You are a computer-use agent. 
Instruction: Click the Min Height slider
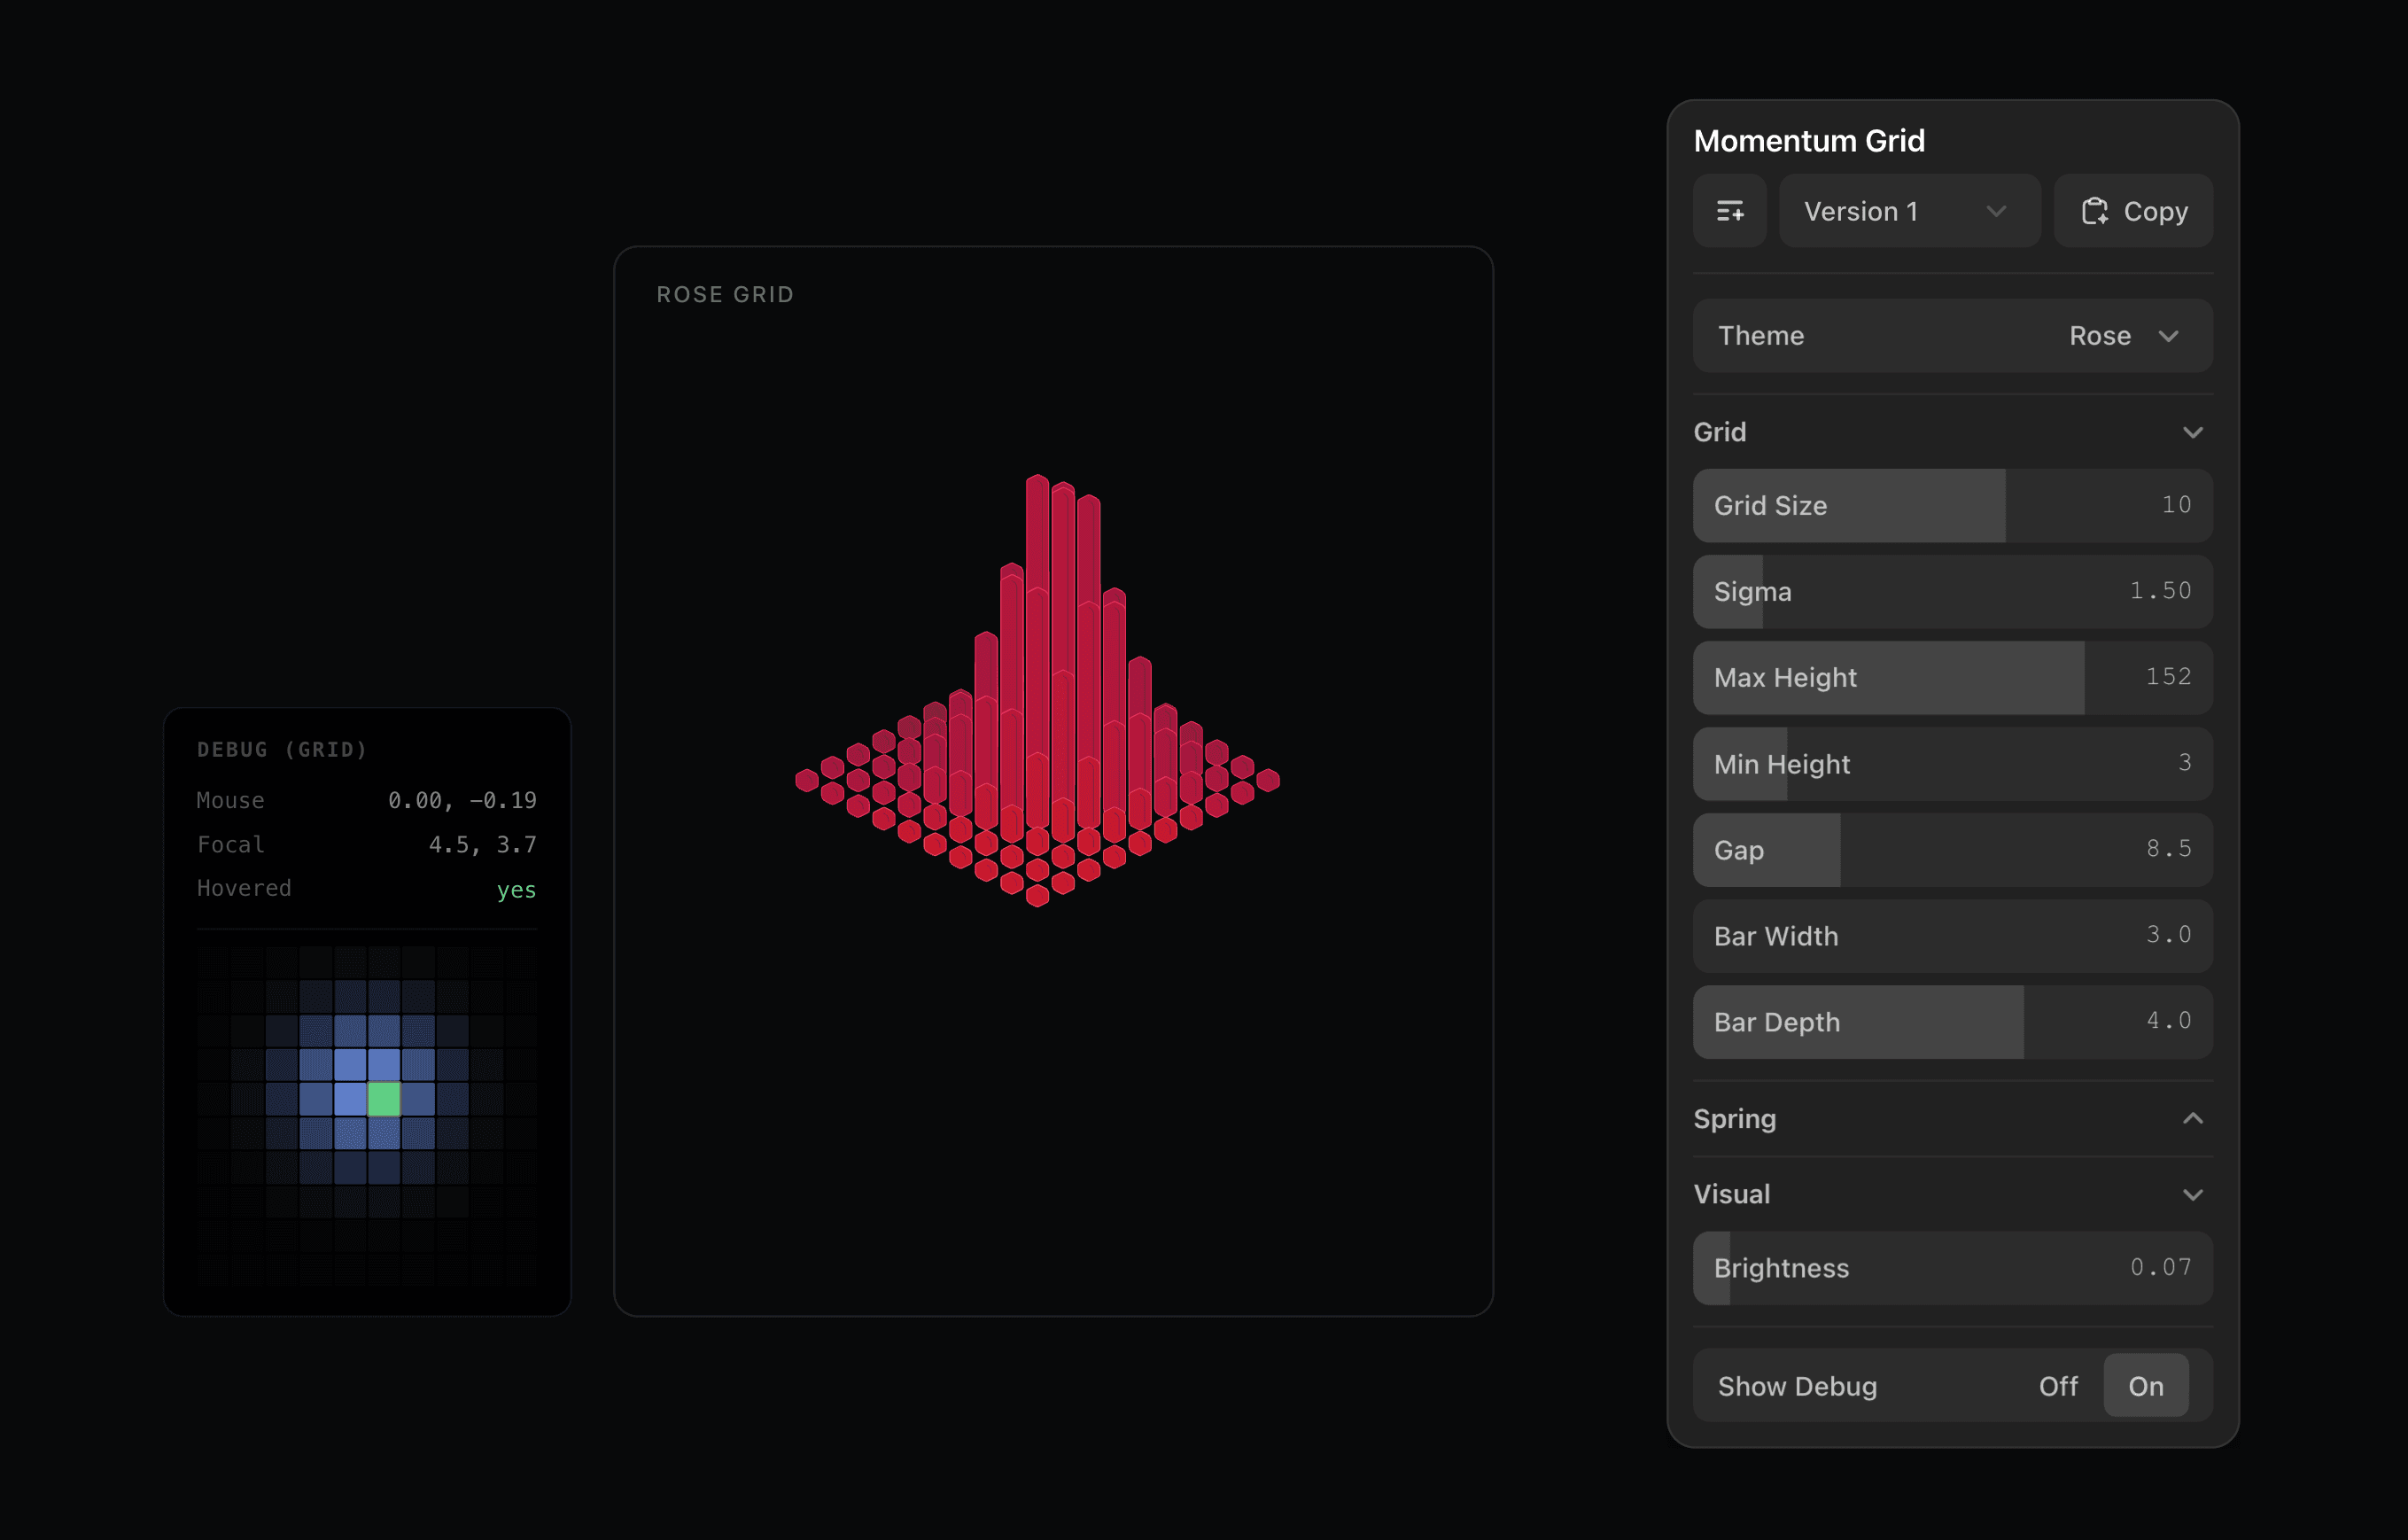pos(1951,764)
